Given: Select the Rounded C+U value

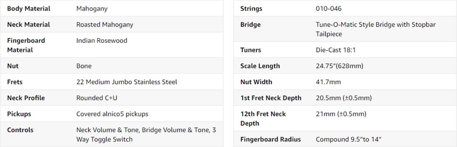Looking at the screenshot, I should coord(97,98).
